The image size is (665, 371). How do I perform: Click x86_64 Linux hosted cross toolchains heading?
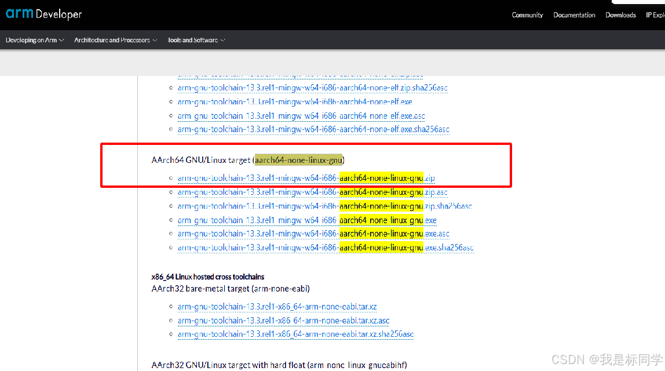click(x=208, y=277)
